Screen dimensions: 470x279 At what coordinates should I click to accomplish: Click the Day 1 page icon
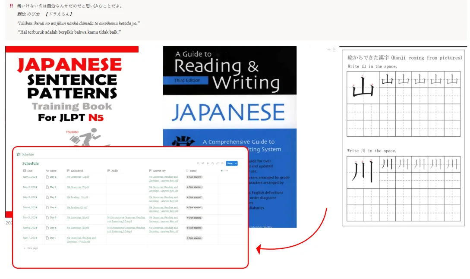pyautogui.click(x=47, y=177)
